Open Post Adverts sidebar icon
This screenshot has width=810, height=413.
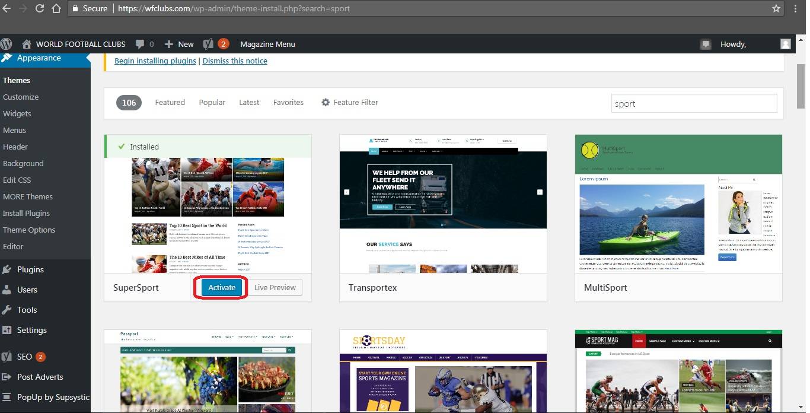coord(7,377)
